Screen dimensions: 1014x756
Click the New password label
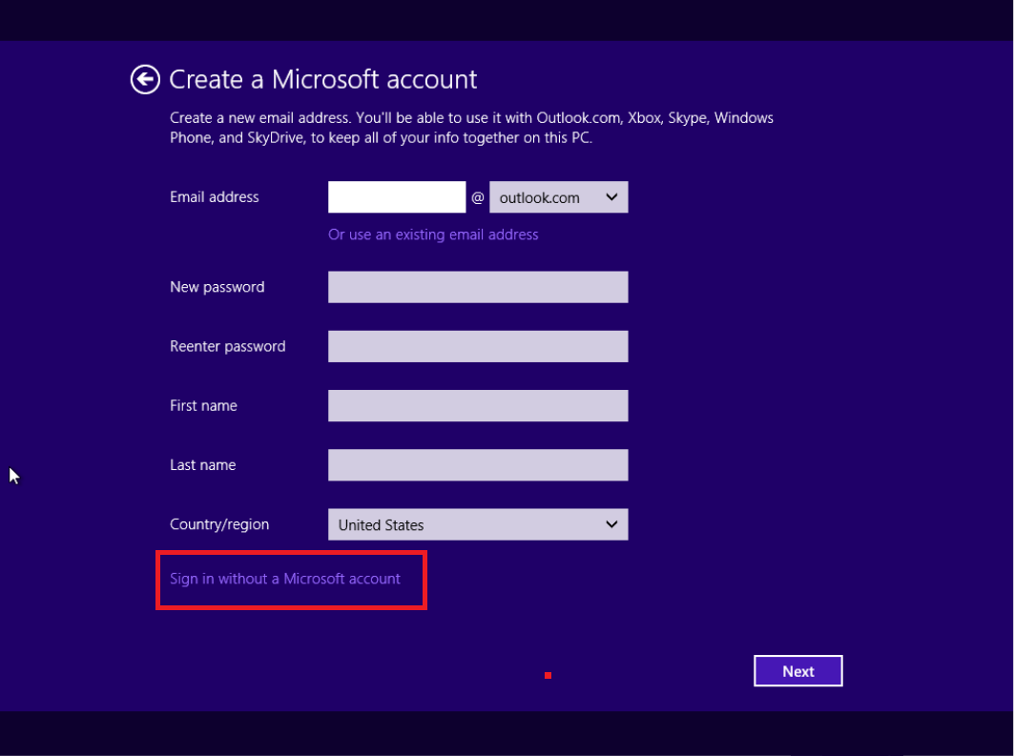(217, 287)
